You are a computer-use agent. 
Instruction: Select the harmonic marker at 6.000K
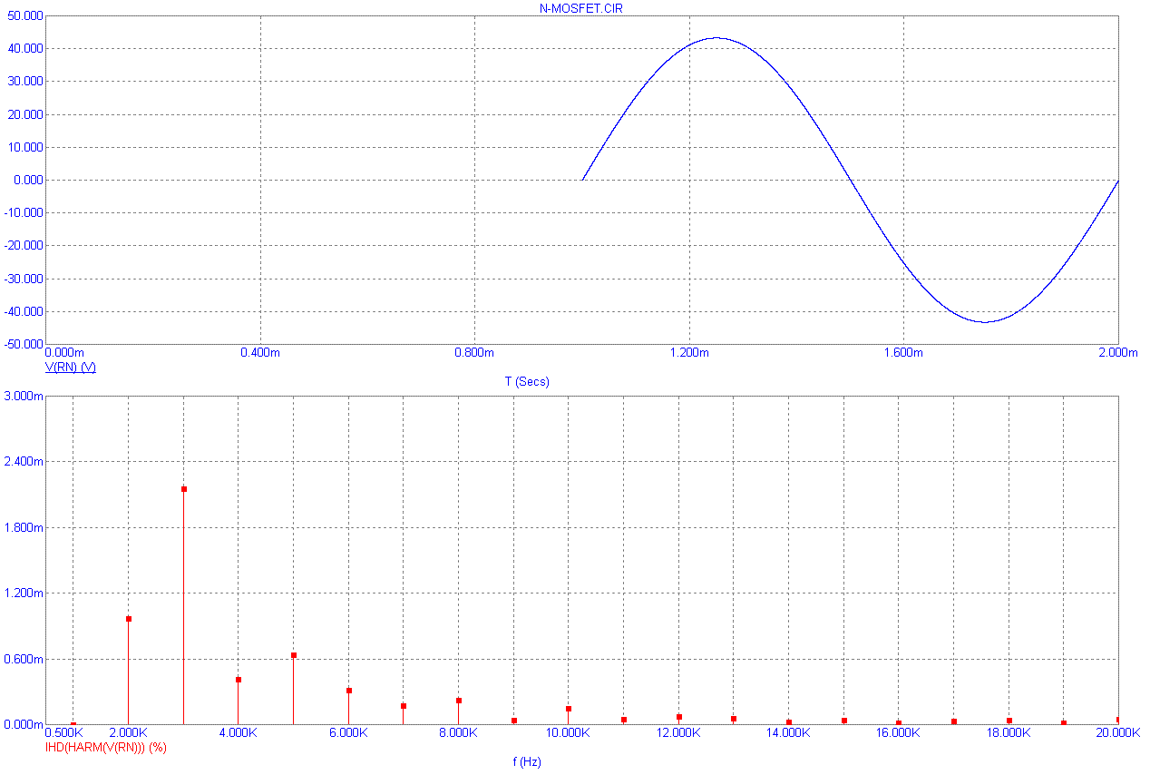coord(348,691)
